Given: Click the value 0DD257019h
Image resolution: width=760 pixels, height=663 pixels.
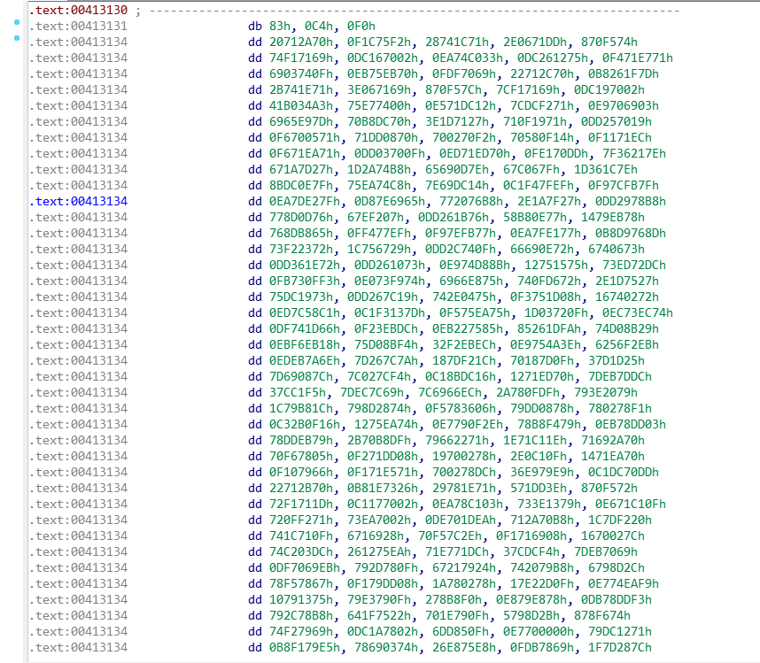Looking at the screenshot, I should tap(617, 122).
